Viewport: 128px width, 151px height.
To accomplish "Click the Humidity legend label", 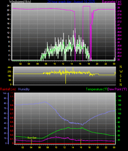I will pyautogui.click(x=24, y=89).
